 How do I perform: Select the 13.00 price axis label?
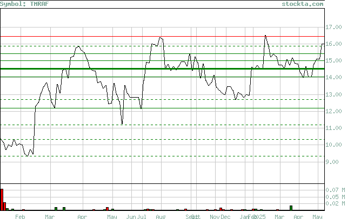click(x=333, y=94)
